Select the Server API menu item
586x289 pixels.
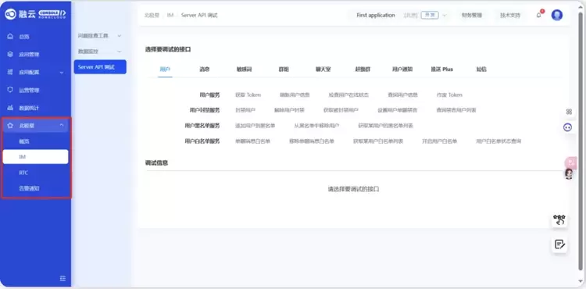(100, 67)
